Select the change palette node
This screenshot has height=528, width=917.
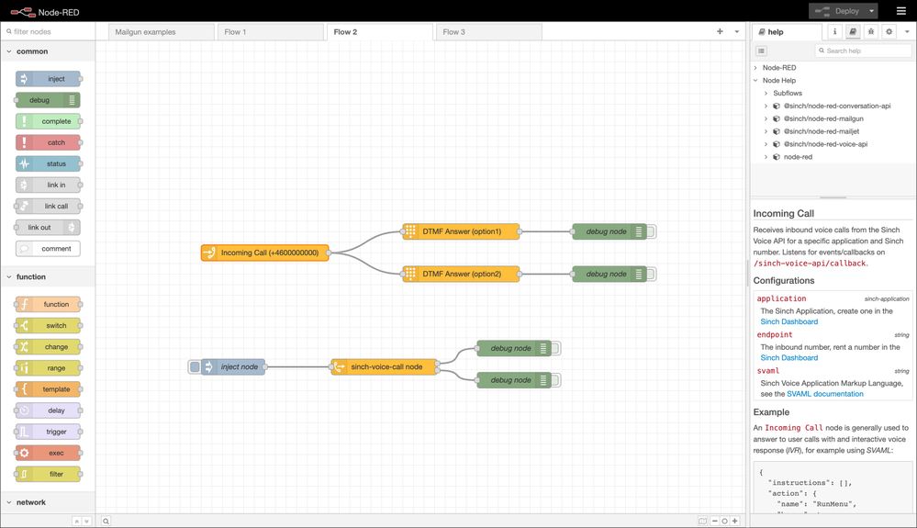tap(48, 347)
